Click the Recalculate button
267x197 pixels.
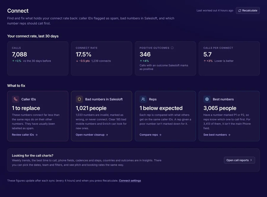pyautogui.click(x=248, y=11)
